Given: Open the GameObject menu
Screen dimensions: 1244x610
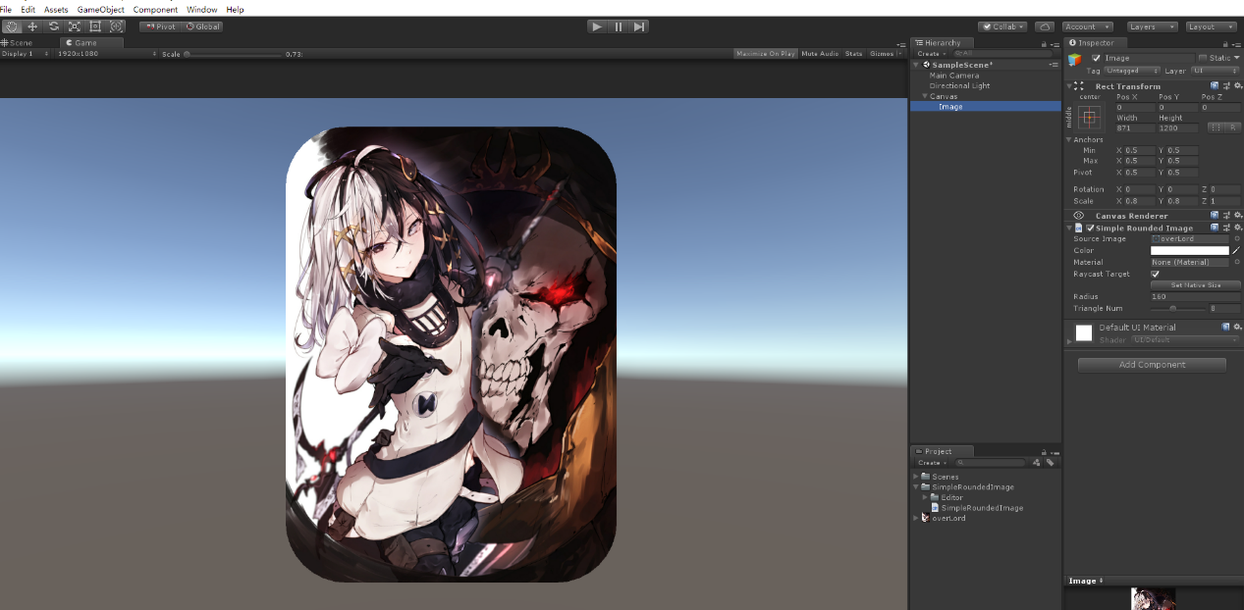Looking at the screenshot, I should click(x=101, y=9).
